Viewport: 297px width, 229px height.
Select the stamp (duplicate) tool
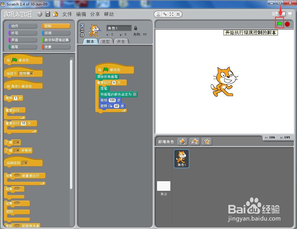click(158, 14)
